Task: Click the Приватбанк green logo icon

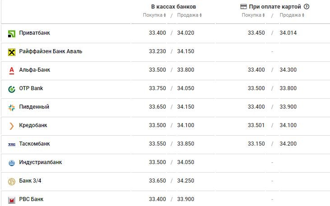Action: point(12,34)
